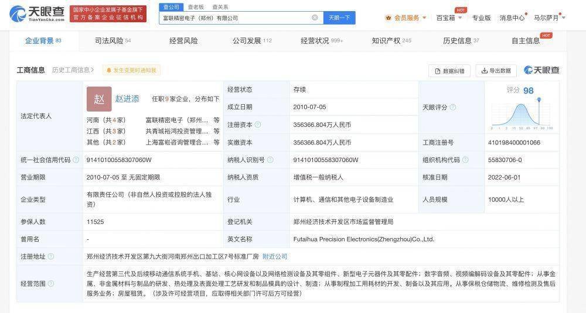
Task: Open the 专业版 link
Action: pyautogui.click(x=481, y=18)
